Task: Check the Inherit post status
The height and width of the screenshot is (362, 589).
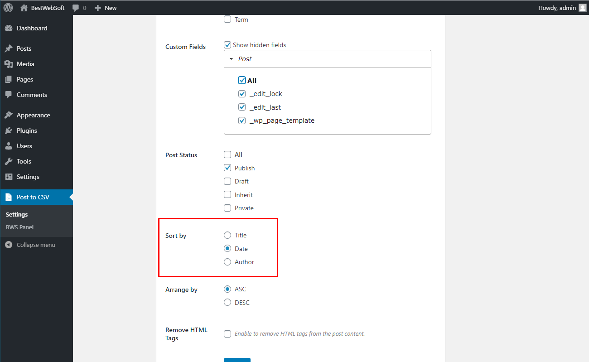Action: pos(227,194)
